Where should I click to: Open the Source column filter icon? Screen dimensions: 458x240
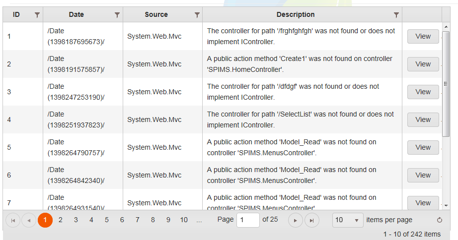[x=197, y=15]
